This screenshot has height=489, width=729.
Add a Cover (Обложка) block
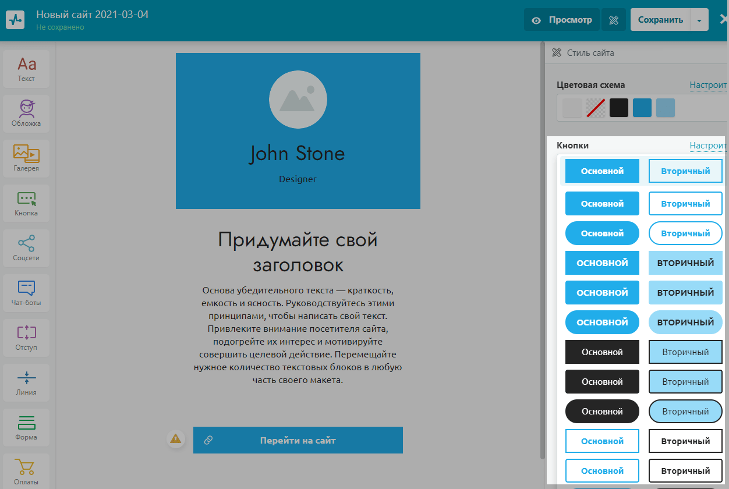(x=26, y=114)
